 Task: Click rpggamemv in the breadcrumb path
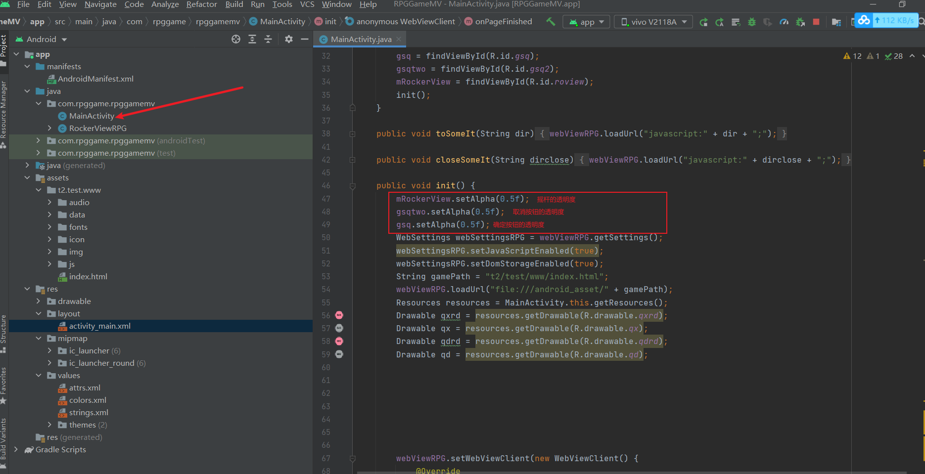tap(218, 22)
